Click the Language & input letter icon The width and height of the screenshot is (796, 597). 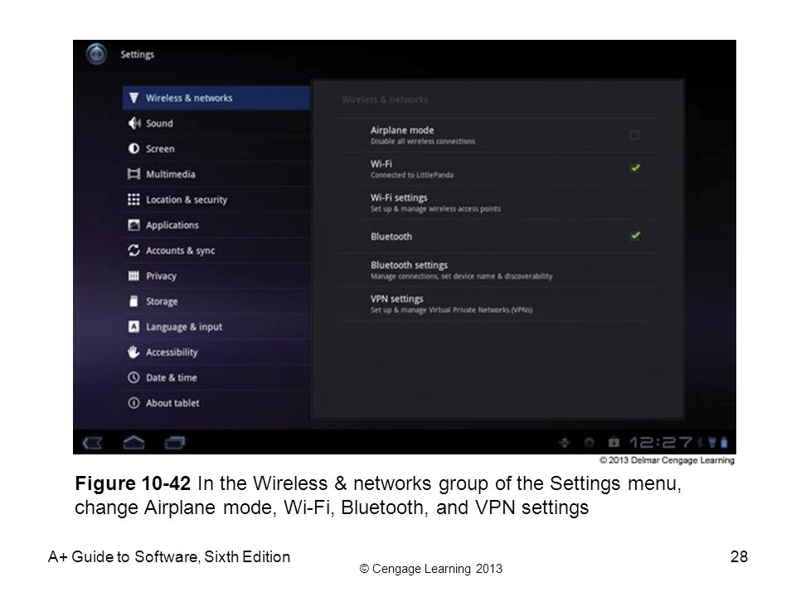(x=133, y=327)
